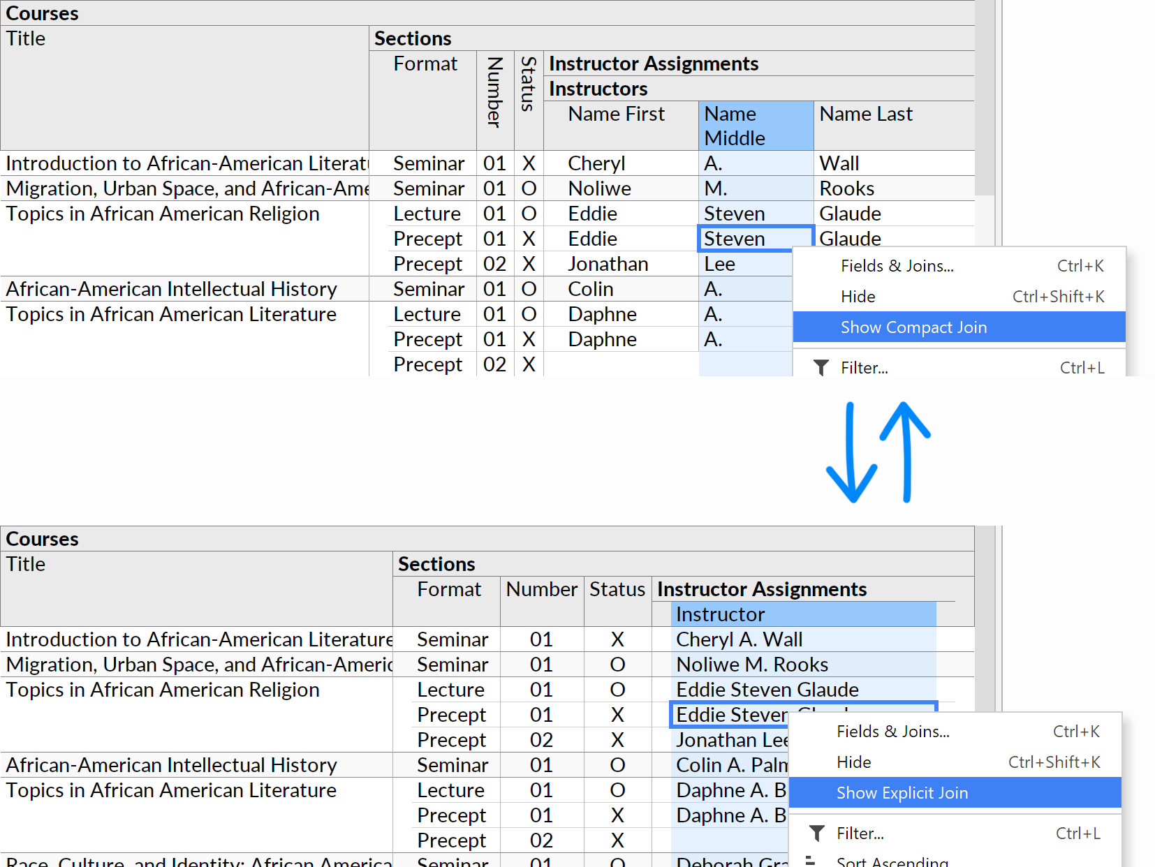Click the lower table's vertical scrollbar
The width and height of the screenshot is (1155, 867).
[985, 628]
